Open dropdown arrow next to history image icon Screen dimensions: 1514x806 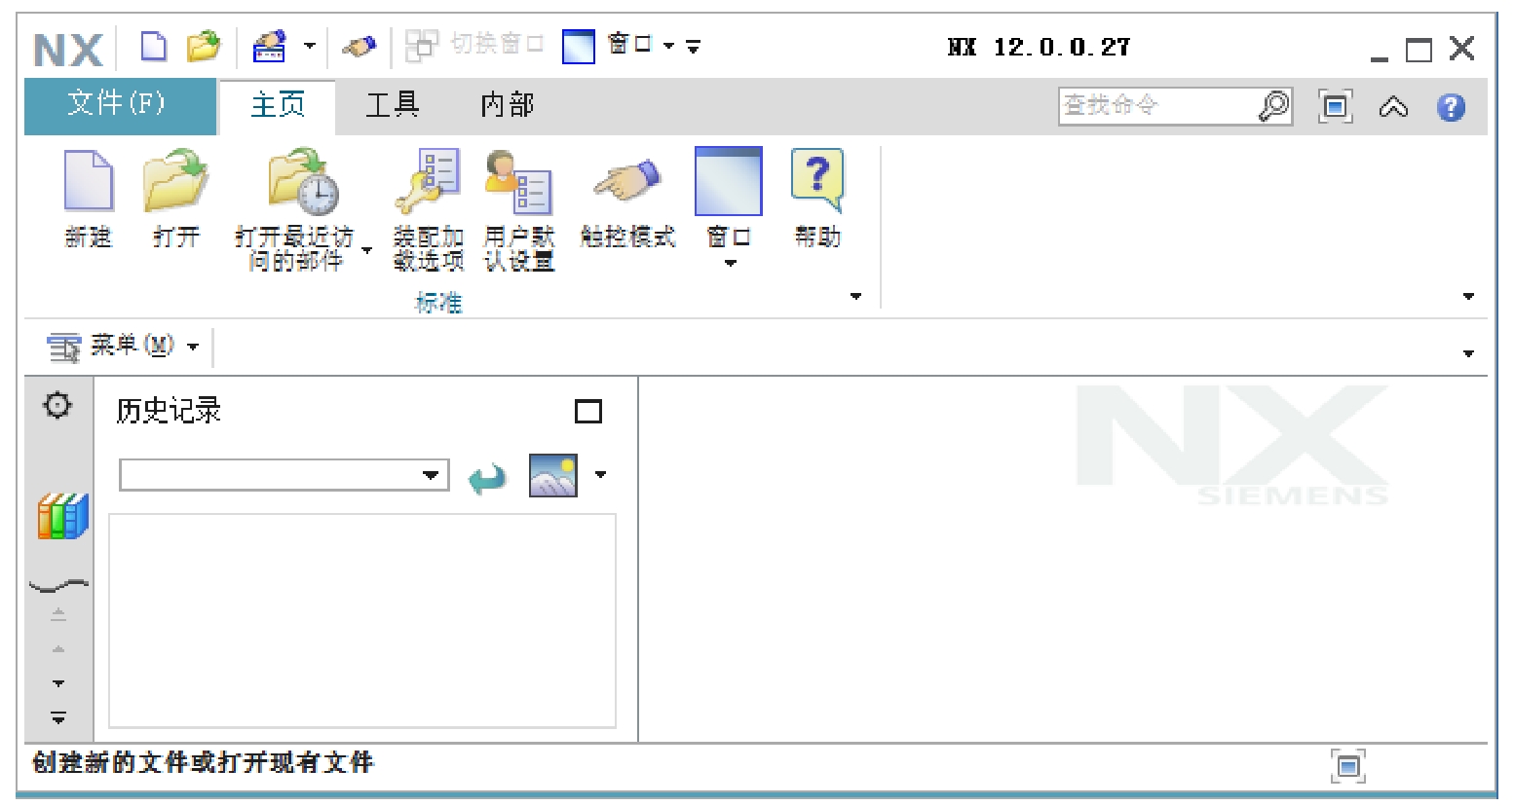click(600, 475)
